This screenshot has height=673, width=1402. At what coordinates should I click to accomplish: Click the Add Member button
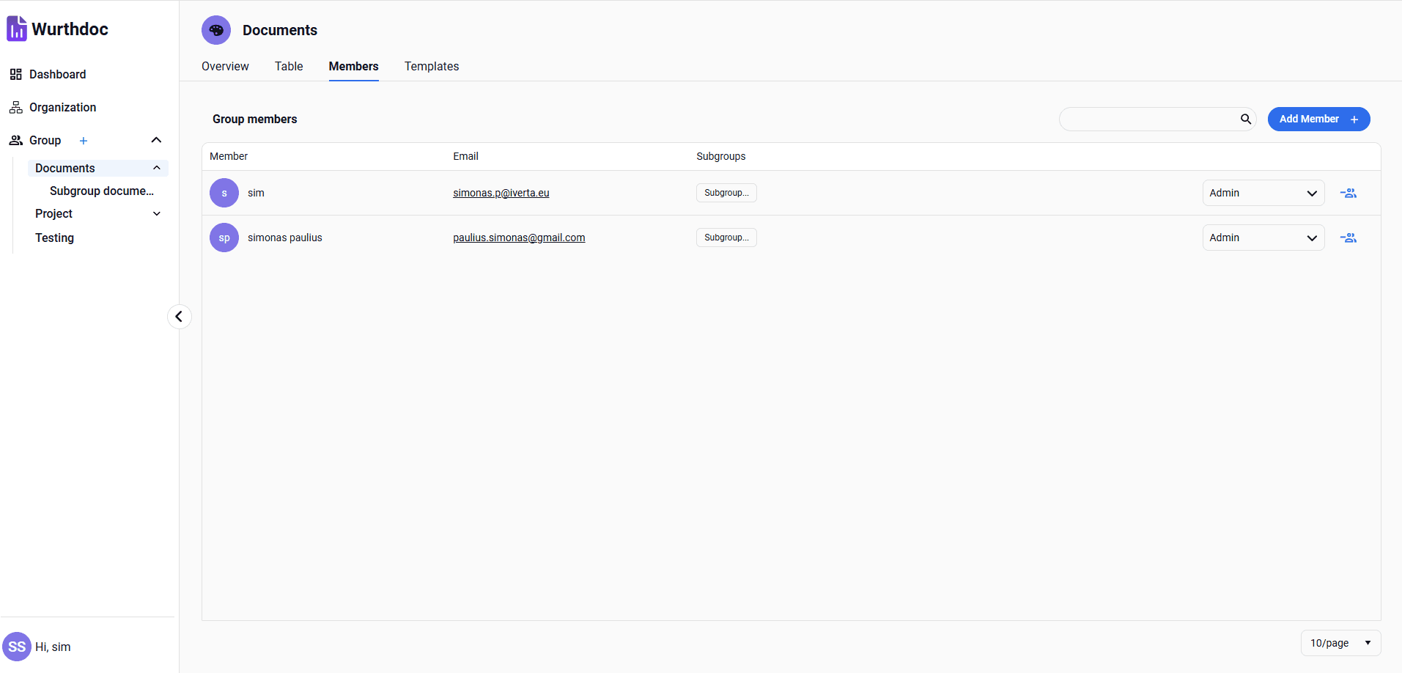click(x=1318, y=119)
